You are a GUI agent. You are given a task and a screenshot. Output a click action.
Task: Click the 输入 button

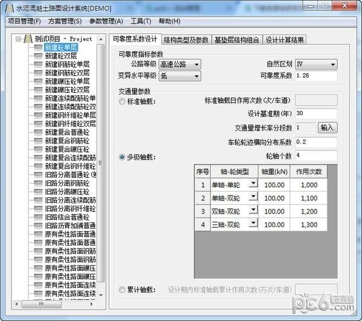pos(328,127)
